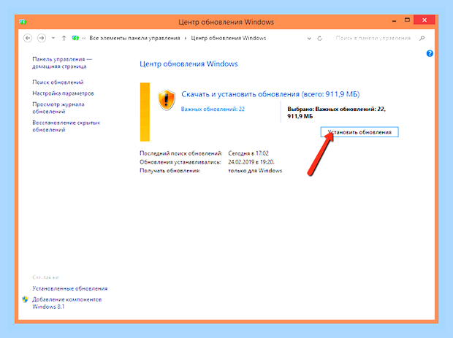Click 'Получать обновления:' label
The width and height of the screenshot is (453, 338).
[x=170, y=171]
